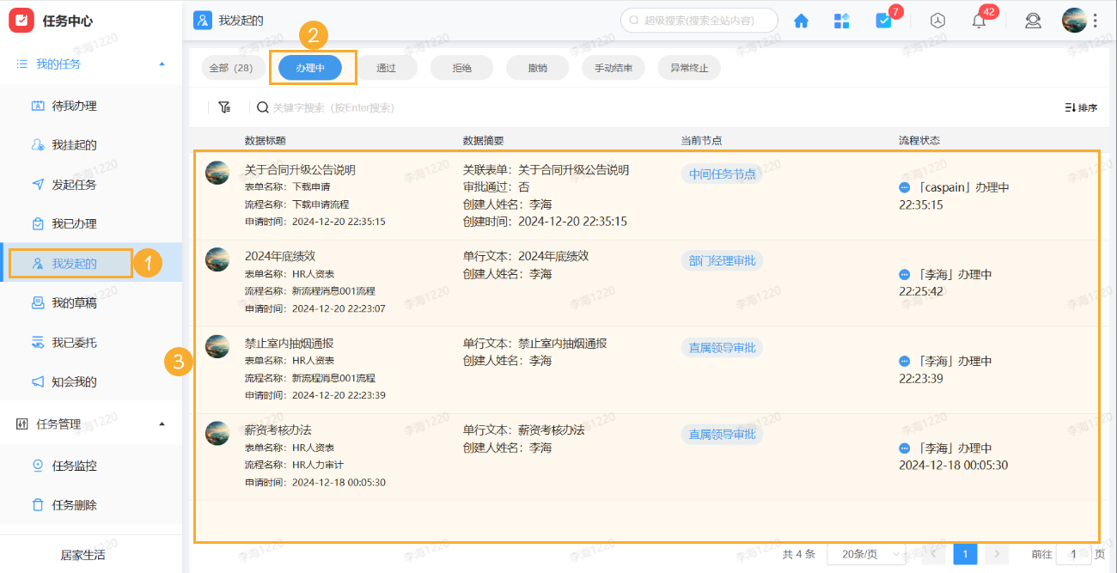1117x573 pixels.
Task: 点击立方体形状的云盘图标
Action: coord(937,21)
